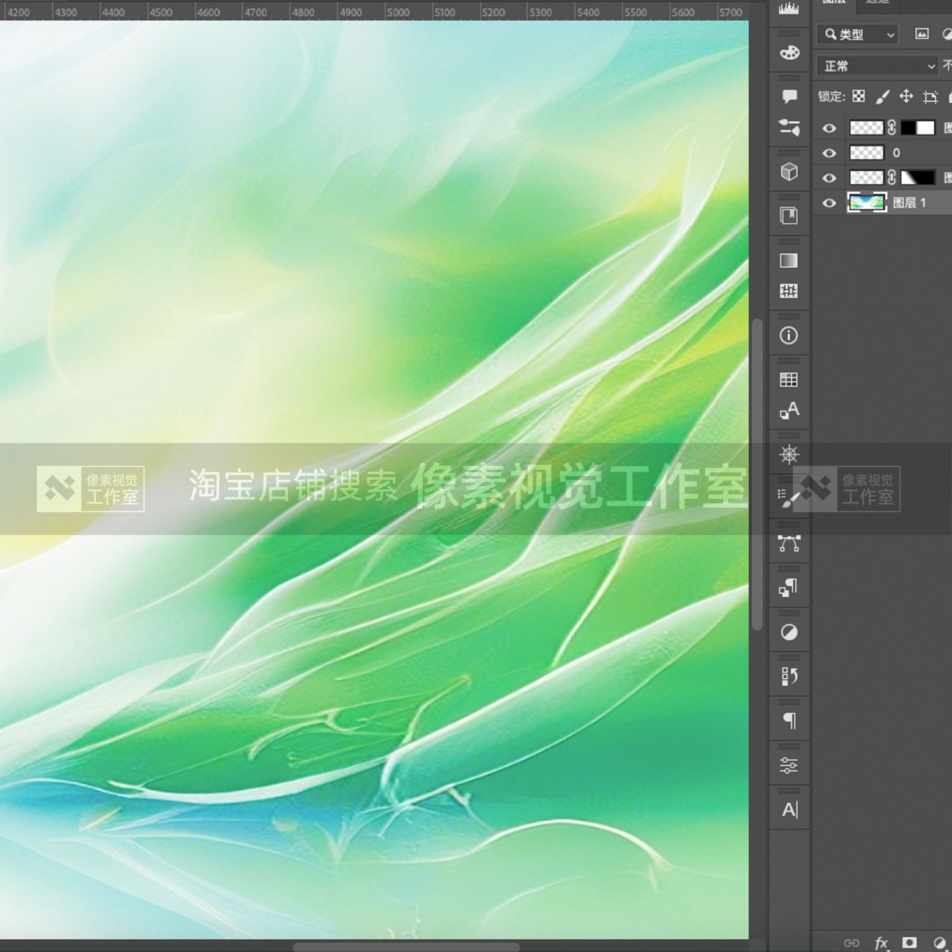
Task: Open the 类型 layer filter dropdown
Action: click(857, 34)
